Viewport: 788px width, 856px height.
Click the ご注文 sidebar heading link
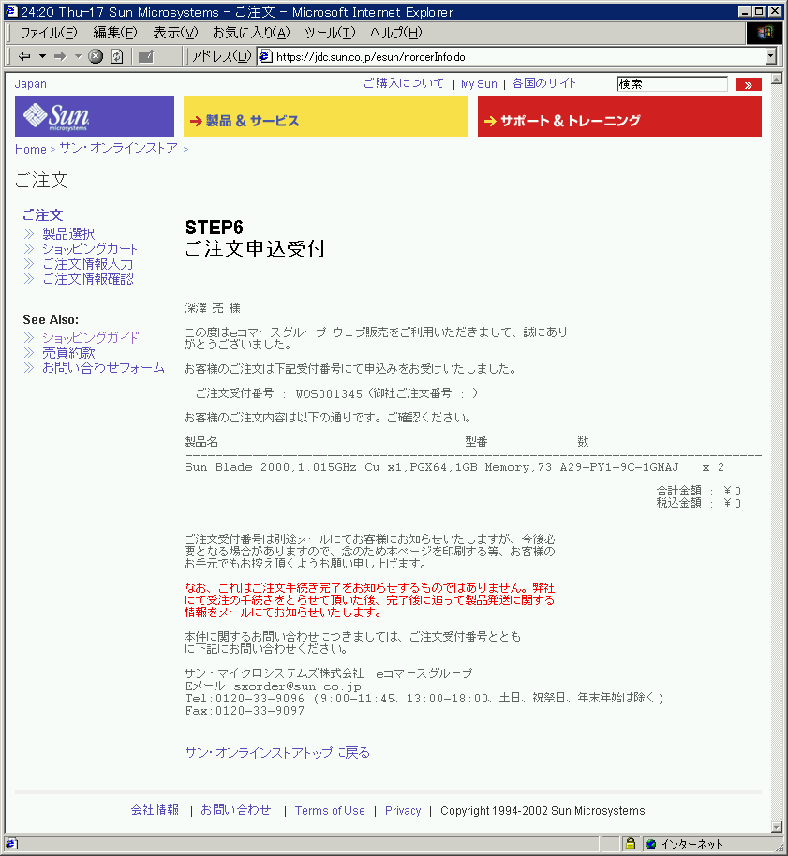coord(42,215)
